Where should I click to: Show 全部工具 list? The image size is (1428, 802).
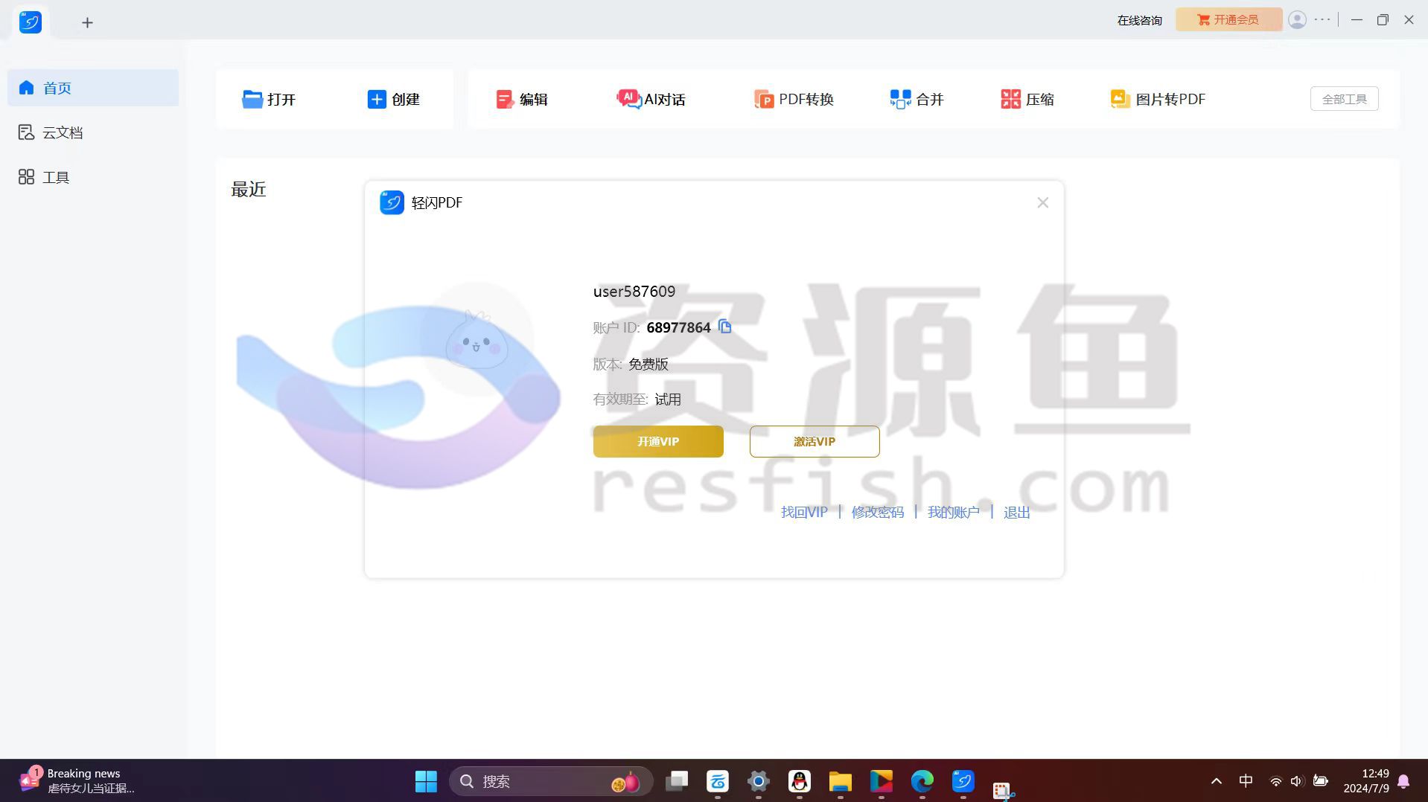click(1344, 99)
